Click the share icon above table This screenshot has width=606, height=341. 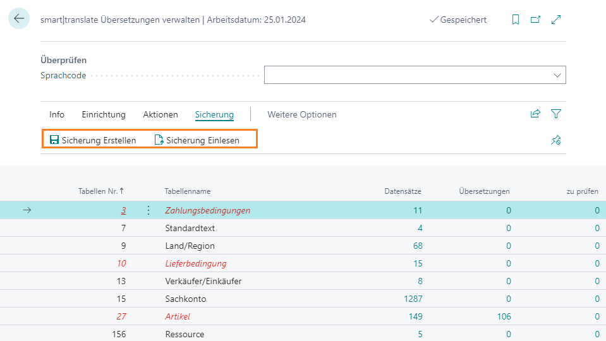pyautogui.click(x=535, y=114)
